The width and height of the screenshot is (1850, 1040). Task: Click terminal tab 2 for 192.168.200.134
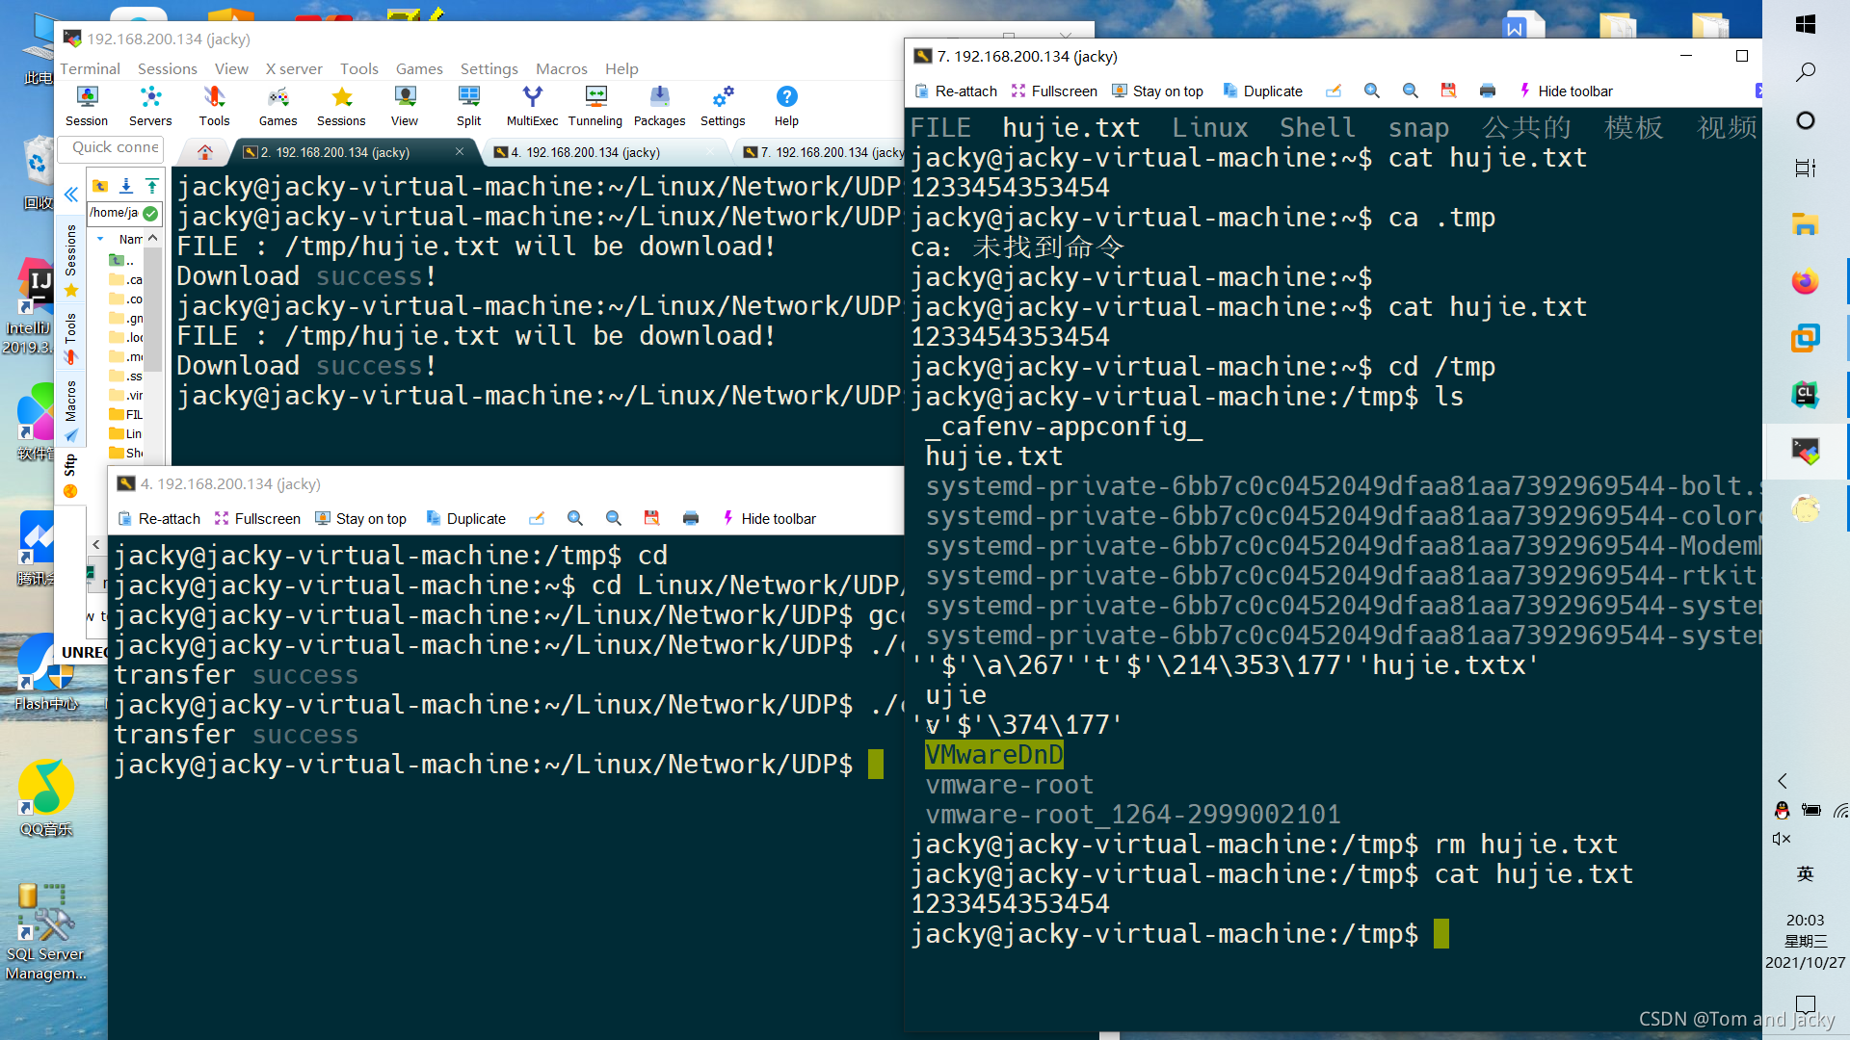coord(335,154)
